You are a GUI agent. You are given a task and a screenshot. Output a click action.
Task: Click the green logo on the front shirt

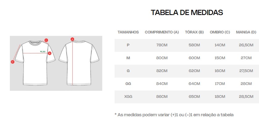(x=43, y=51)
